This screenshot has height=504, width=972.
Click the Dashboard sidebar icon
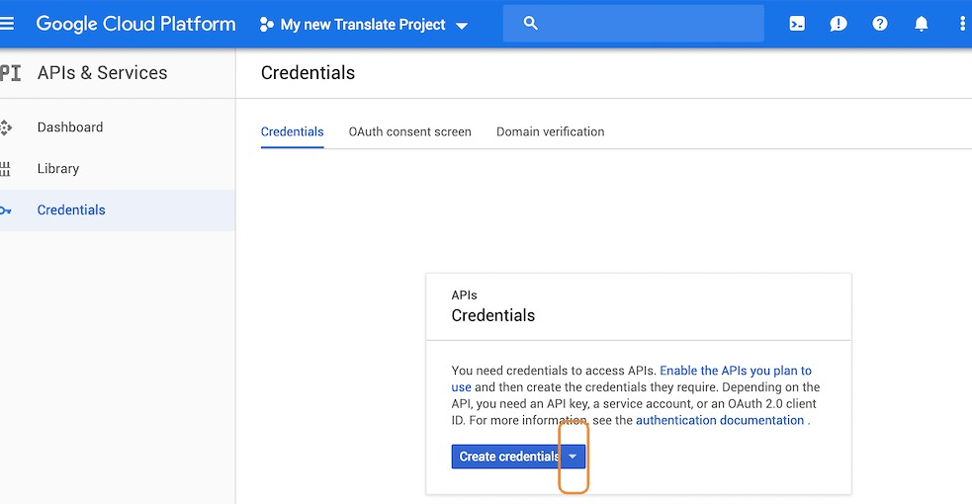coord(6,127)
